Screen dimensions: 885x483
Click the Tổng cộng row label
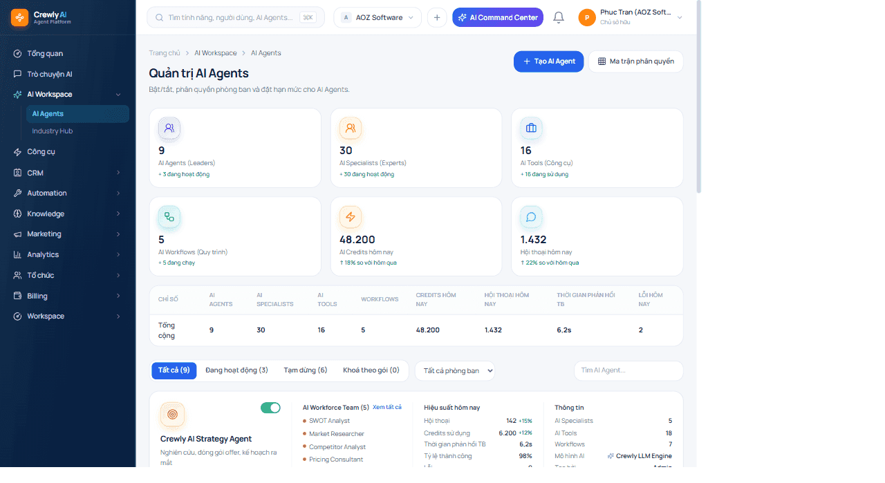pos(167,330)
